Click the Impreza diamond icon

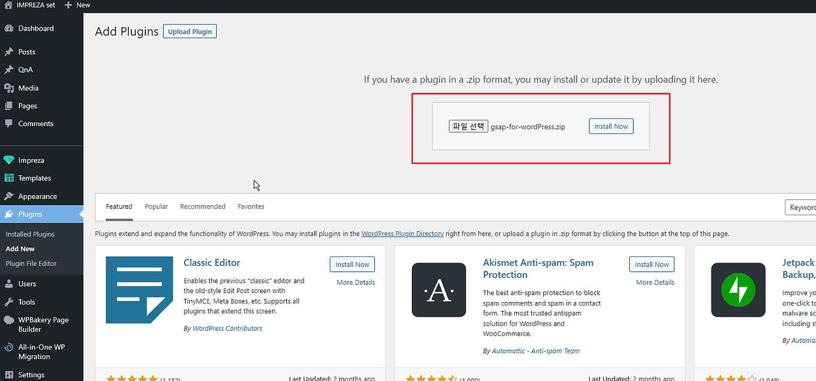click(9, 161)
